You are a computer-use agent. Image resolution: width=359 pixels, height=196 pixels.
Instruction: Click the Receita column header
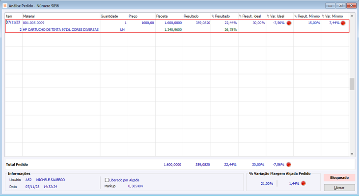(x=169, y=16)
